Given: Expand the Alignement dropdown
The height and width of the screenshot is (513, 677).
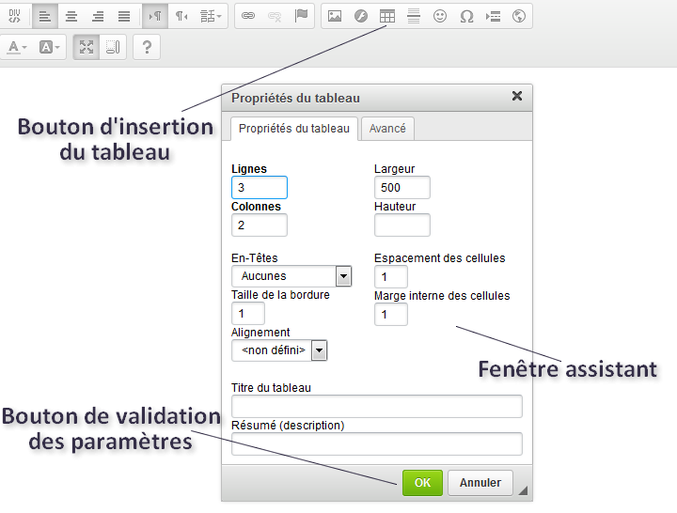Looking at the screenshot, I should pyautogui.click(x=319, y=350).
